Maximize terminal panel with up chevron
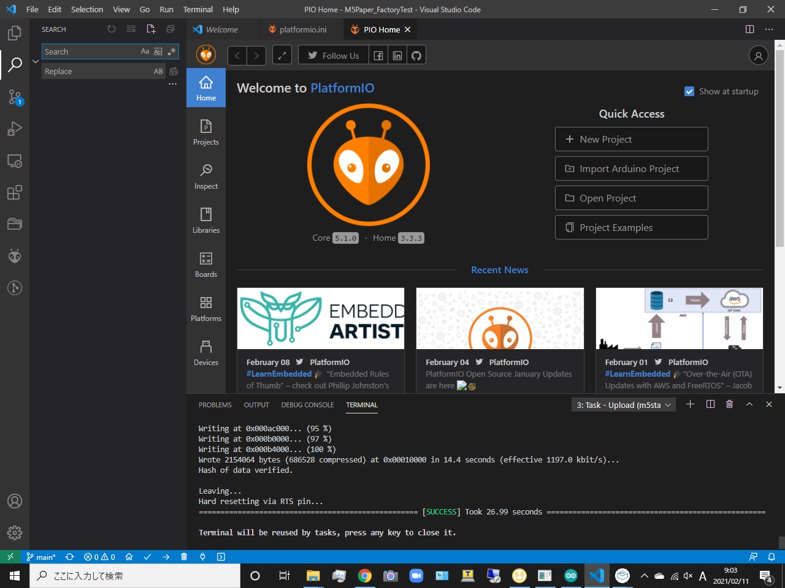Viewport: 785px width, 588px height. pos(749,404)
